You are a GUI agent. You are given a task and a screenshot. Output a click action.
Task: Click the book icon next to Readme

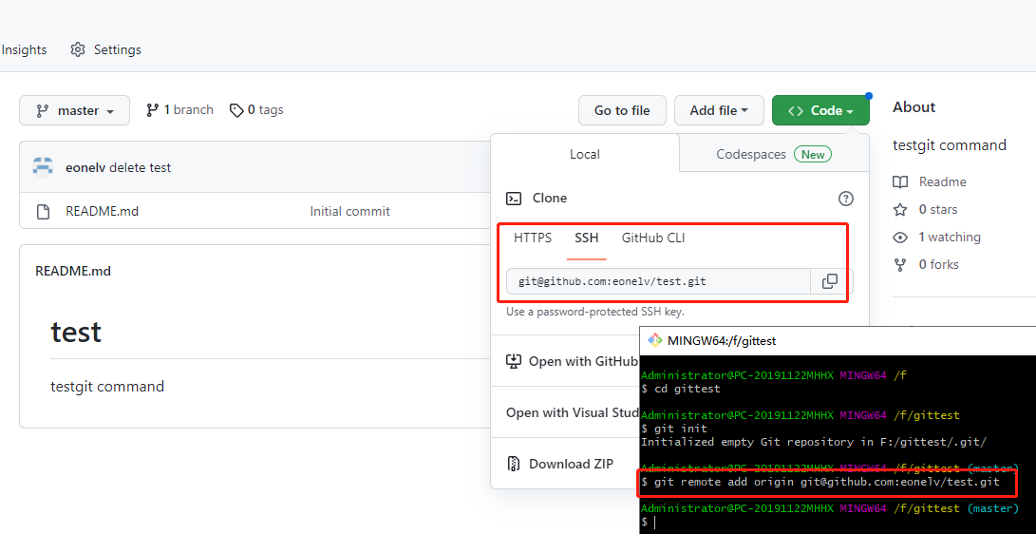(x=900, y=181)
